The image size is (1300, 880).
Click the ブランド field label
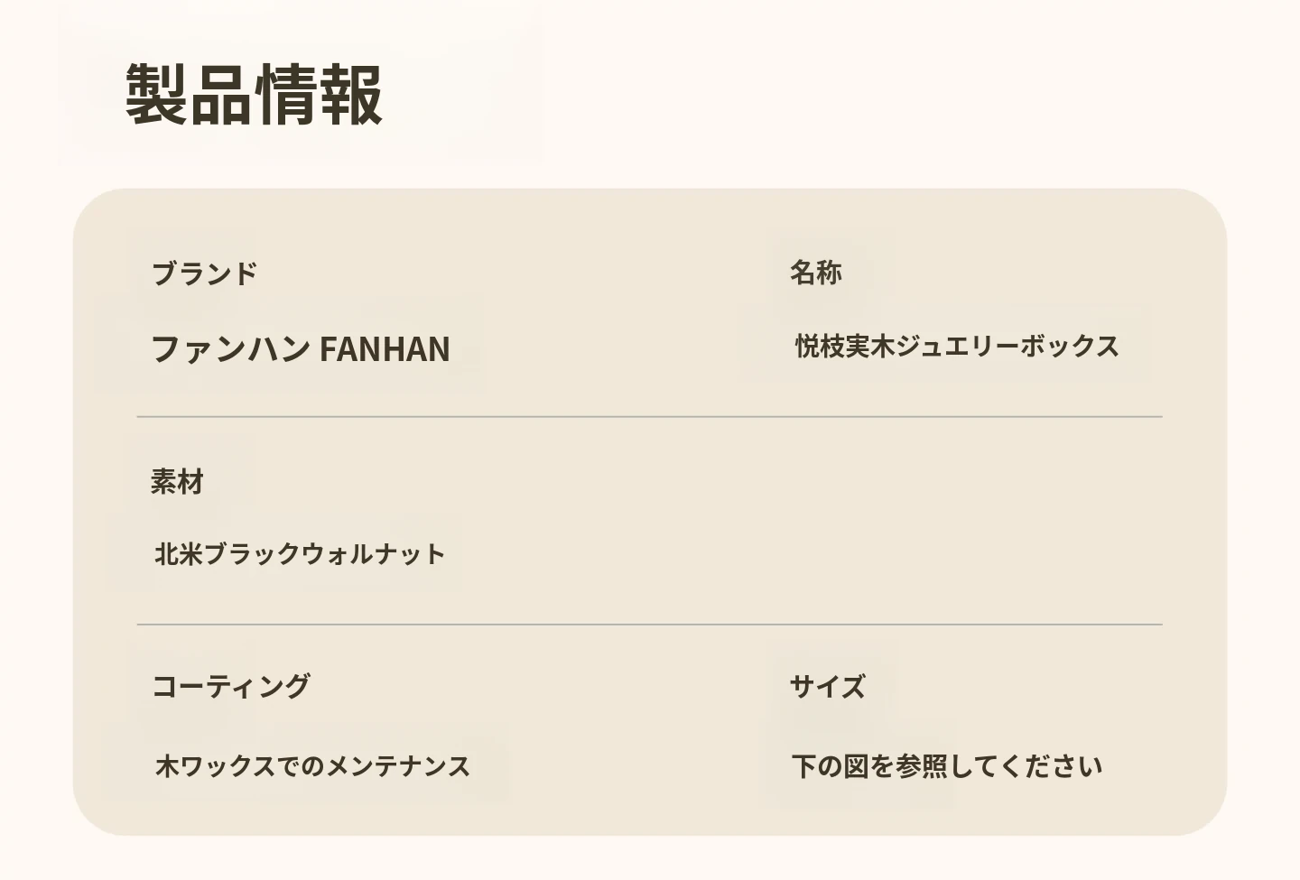(204, 273)
